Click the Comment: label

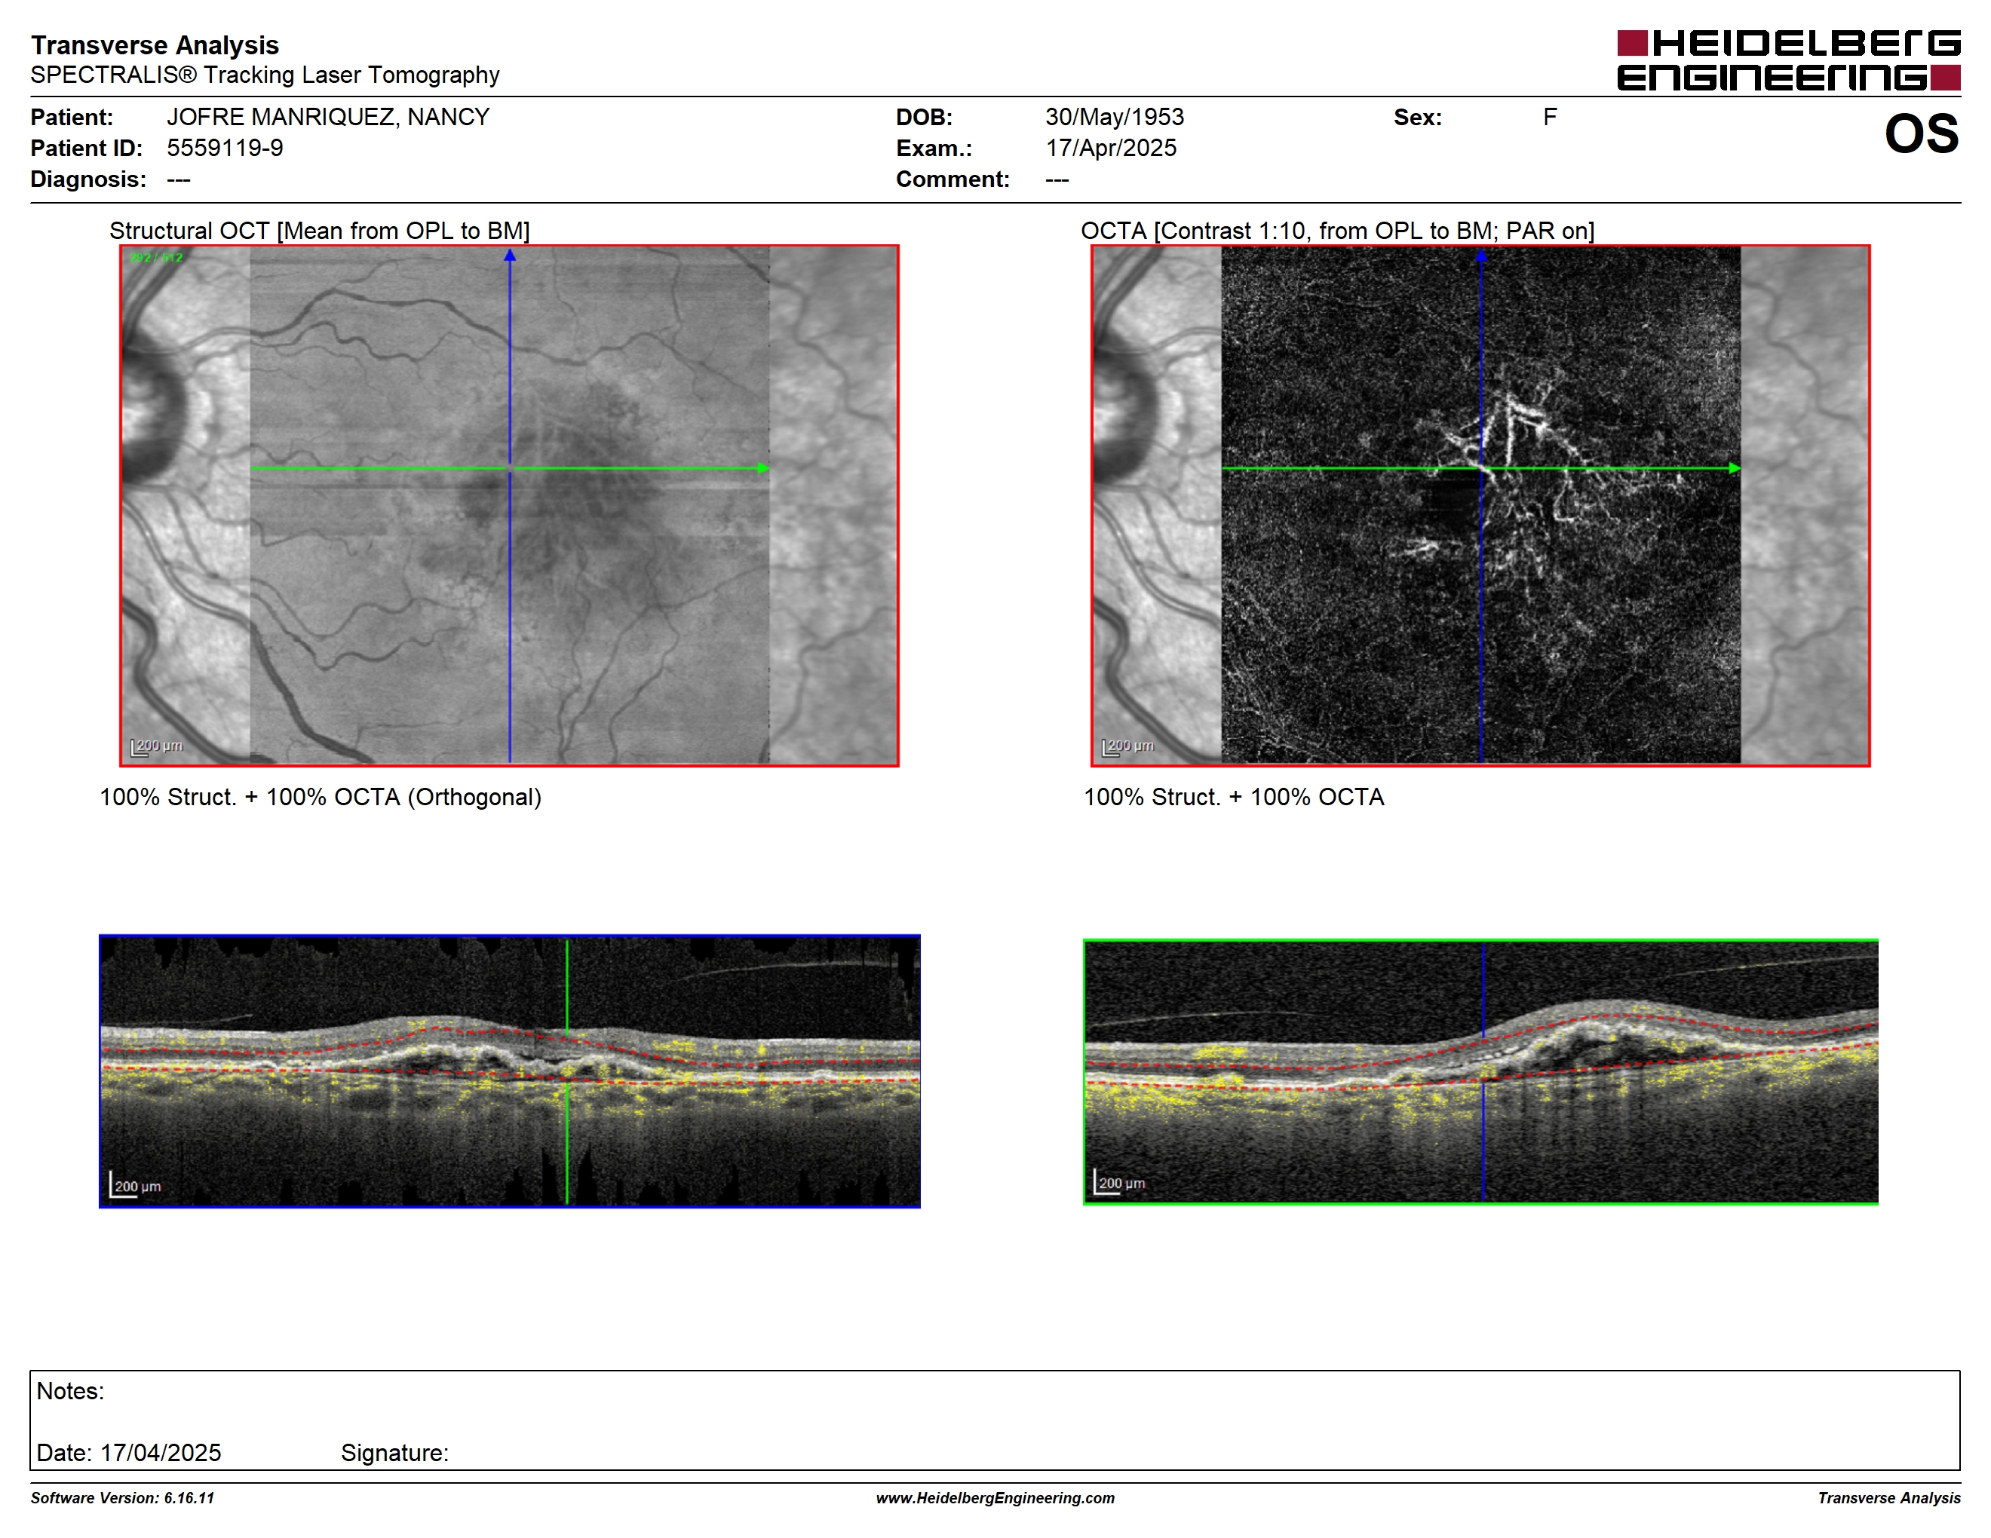click(x=953, y=179)
